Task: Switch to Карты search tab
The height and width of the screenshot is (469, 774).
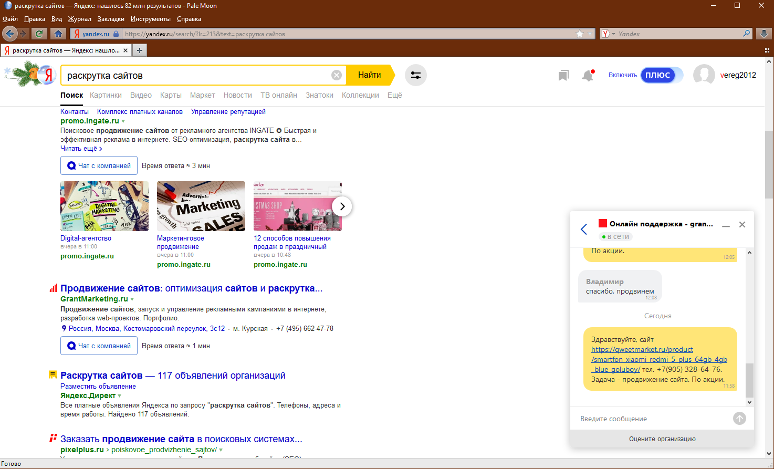Action: tap(171, 95)
